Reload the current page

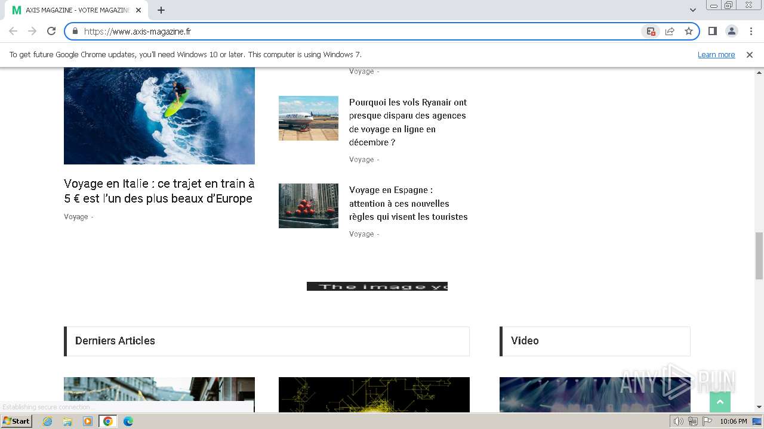(x=51, y=31)
